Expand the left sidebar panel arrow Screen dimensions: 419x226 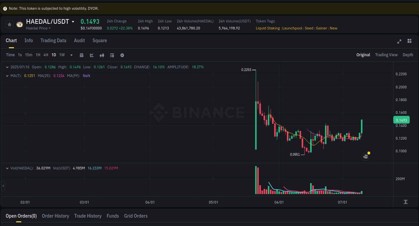point(3,186)
